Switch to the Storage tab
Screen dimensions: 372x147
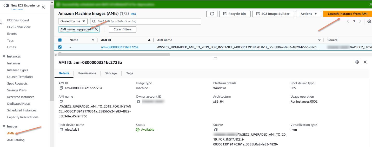tap(111, 73)
